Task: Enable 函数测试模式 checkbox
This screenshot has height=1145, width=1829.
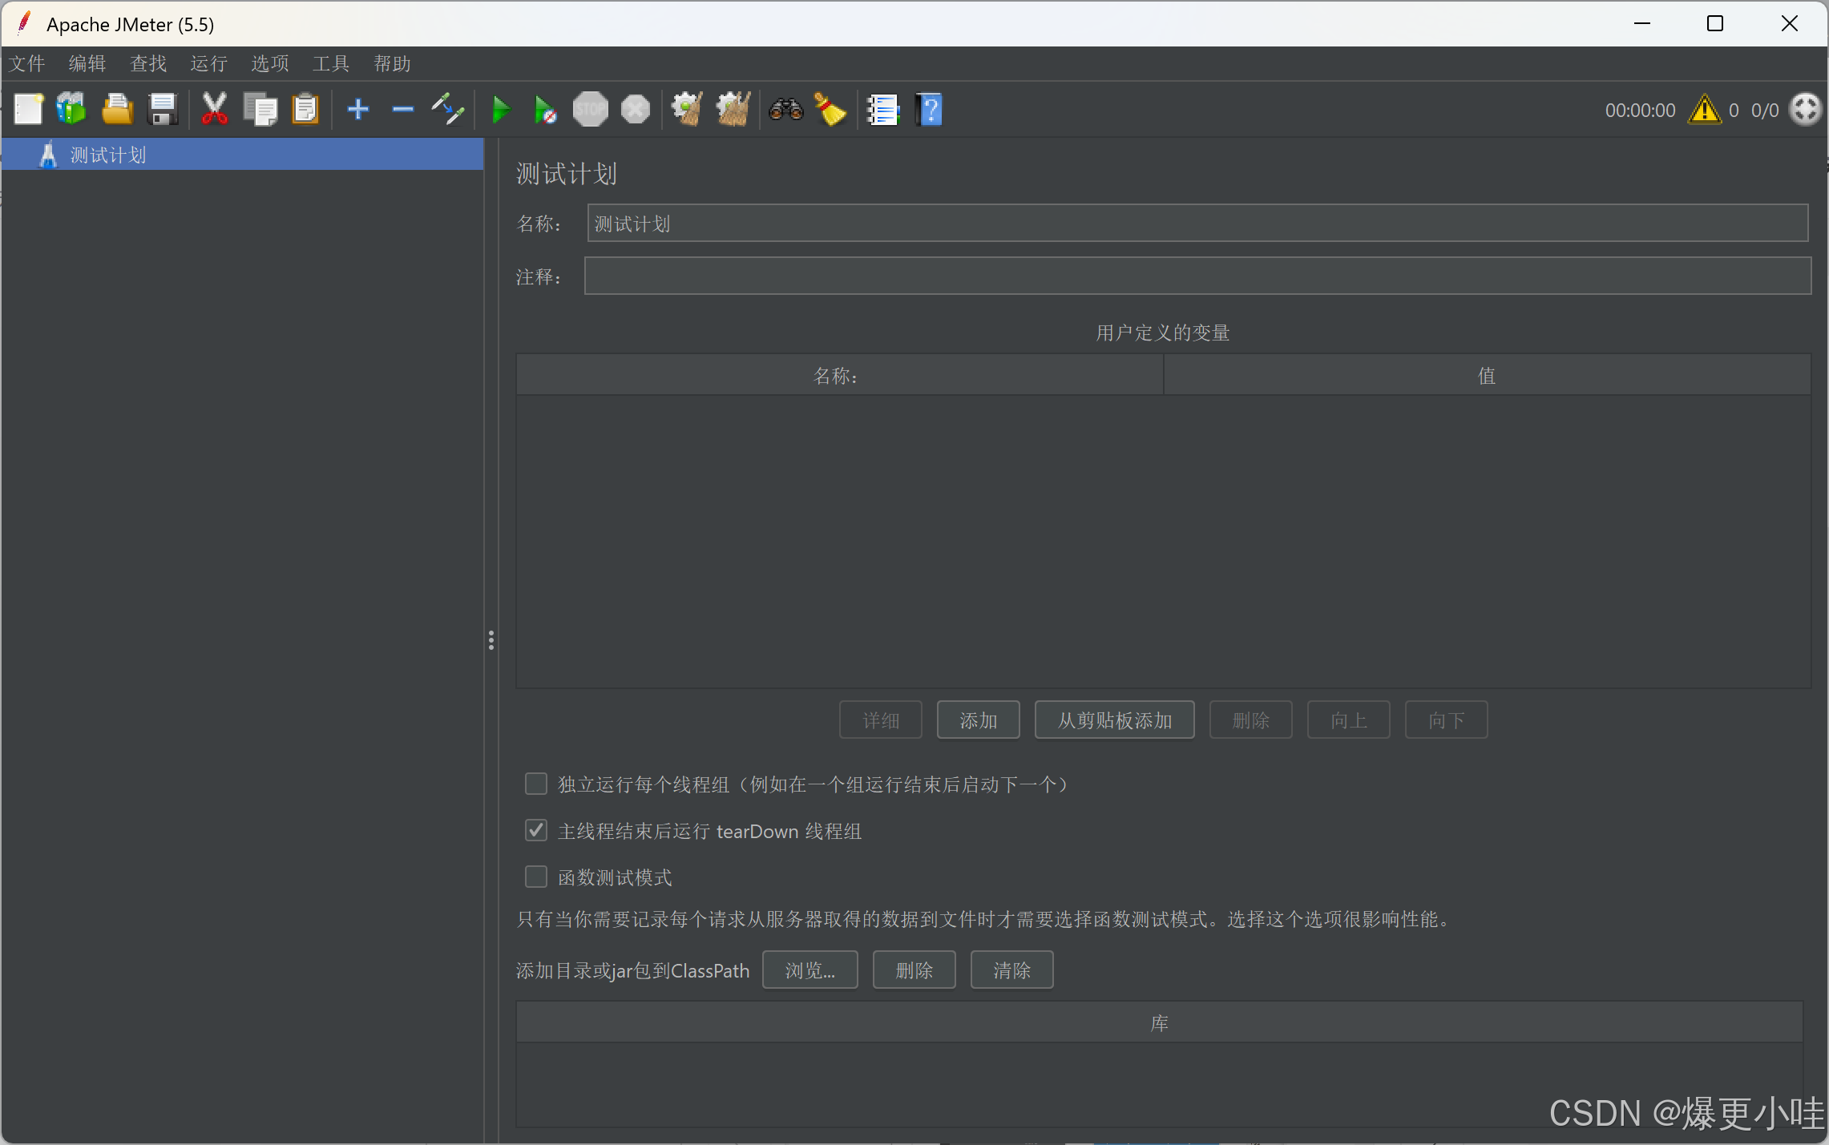Action: 535,877
